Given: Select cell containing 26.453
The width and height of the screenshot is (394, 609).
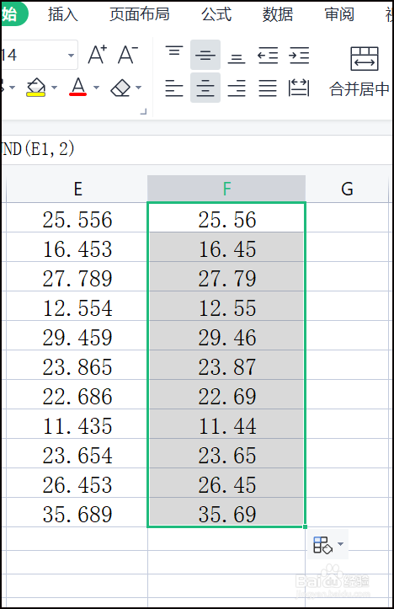Looking at the screenshot, I should coord(77,484).
